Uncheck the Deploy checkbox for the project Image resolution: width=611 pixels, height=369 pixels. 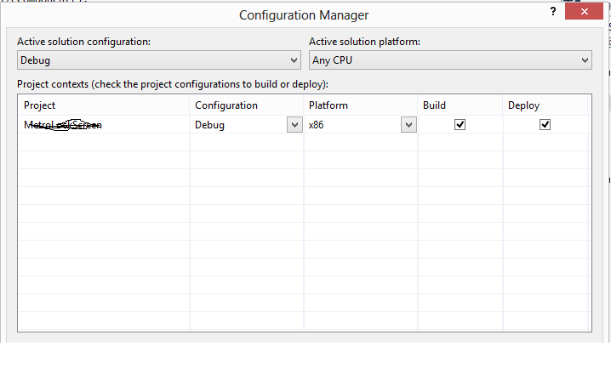545,124
